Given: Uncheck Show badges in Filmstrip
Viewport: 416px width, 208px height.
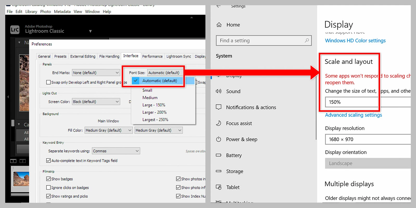Looking at the screenshot, I should tap(48, 179).
